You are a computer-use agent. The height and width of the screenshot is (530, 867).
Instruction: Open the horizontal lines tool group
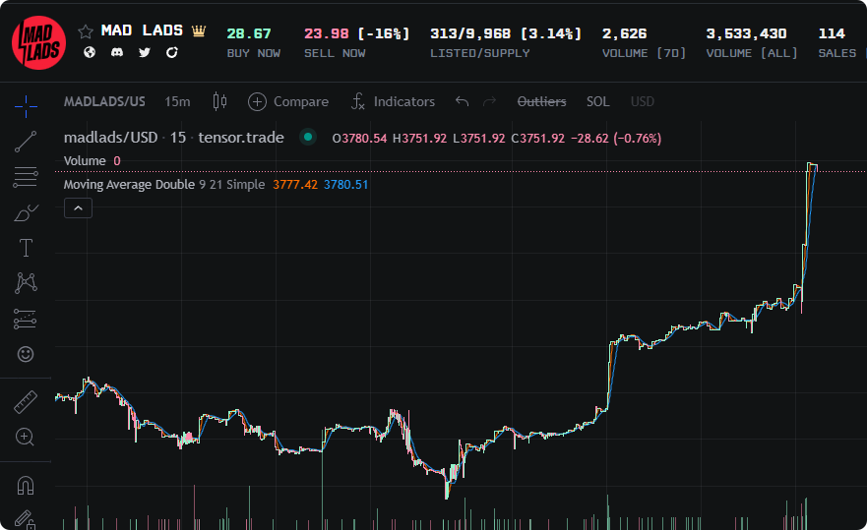click(x=26, y=177)
